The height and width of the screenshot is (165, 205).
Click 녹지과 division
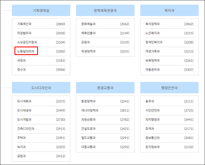pyautogui.click(x=21, y=147)
